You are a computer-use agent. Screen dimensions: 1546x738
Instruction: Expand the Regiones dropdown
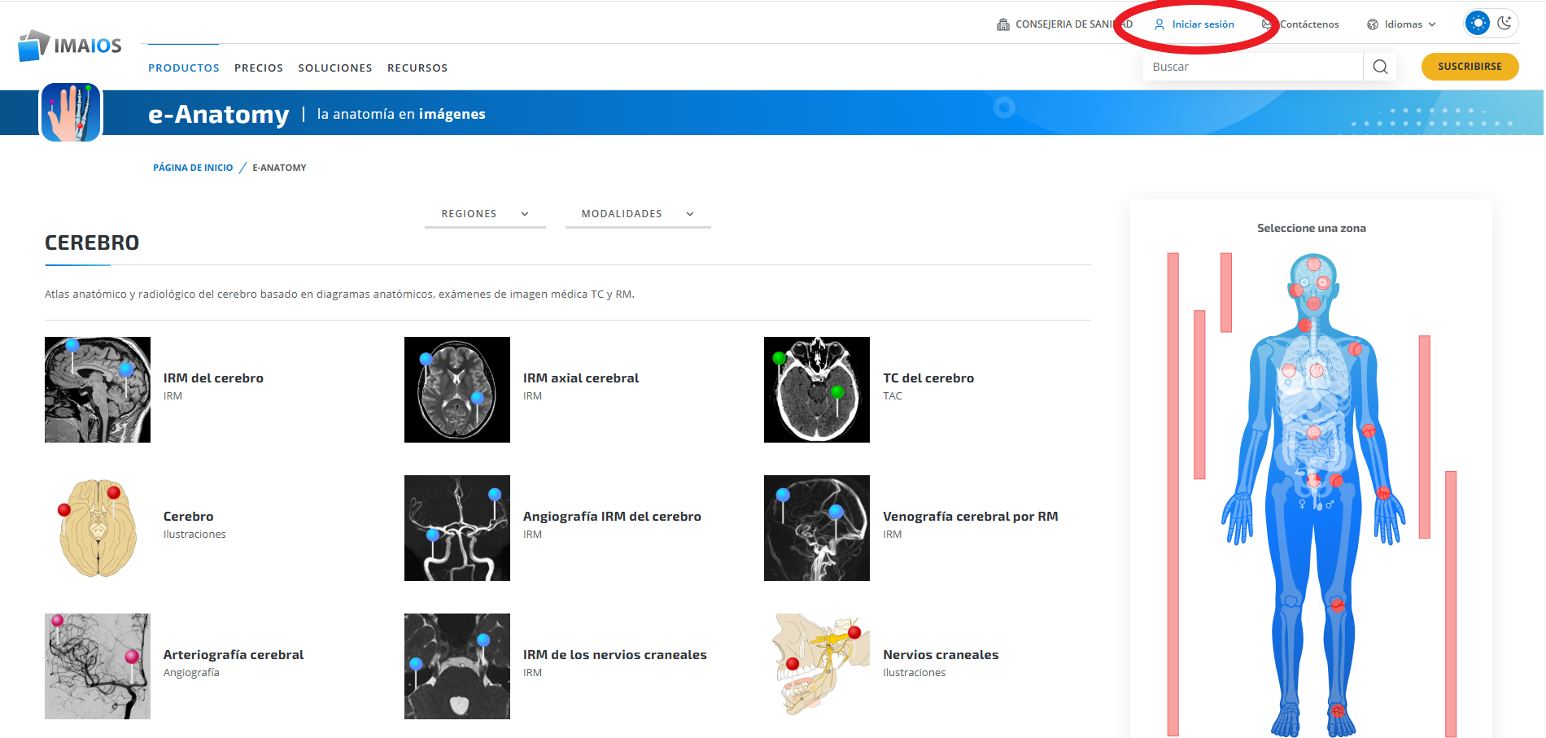pos(485,214)
